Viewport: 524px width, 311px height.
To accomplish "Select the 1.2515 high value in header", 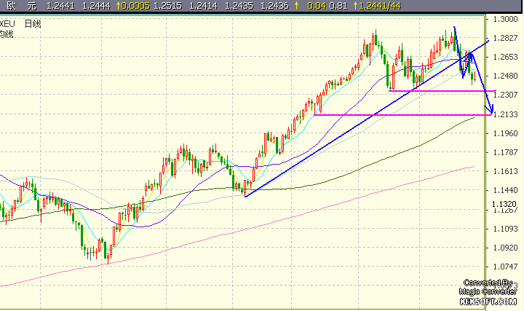I will [x=168, y=6].
